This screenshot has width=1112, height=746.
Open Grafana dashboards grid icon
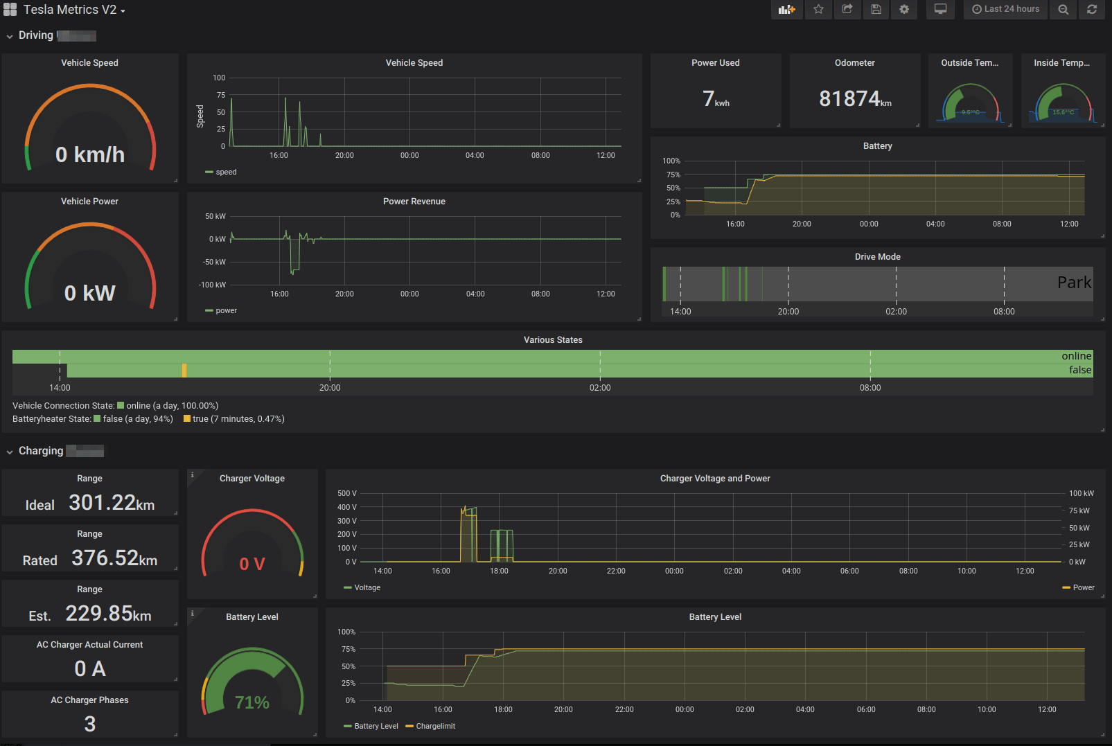tap(10, 10)
